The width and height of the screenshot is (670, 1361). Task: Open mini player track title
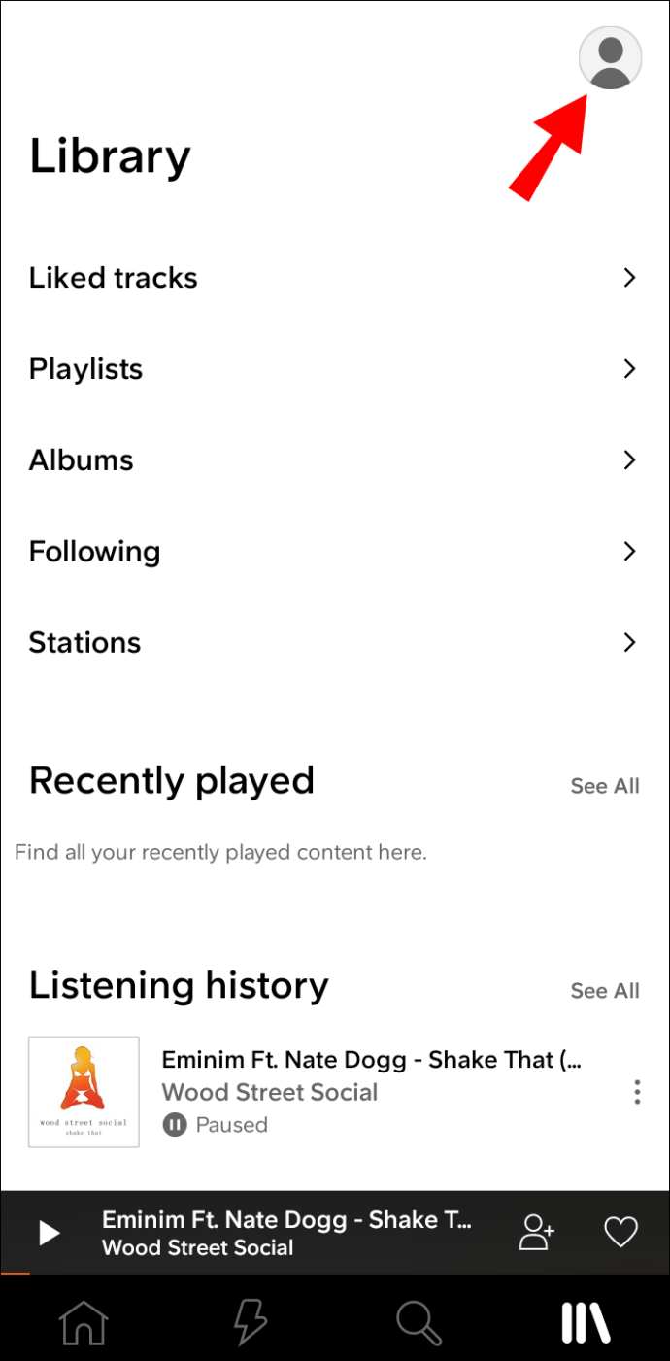pyautogui.click(x=287, y=1220)
